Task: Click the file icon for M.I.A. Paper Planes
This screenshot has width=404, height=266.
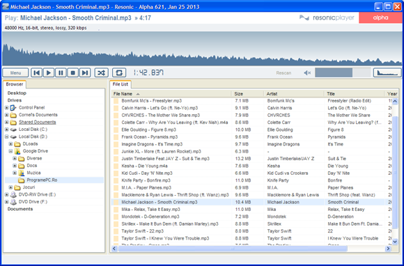Action: (x=116, y=187)
